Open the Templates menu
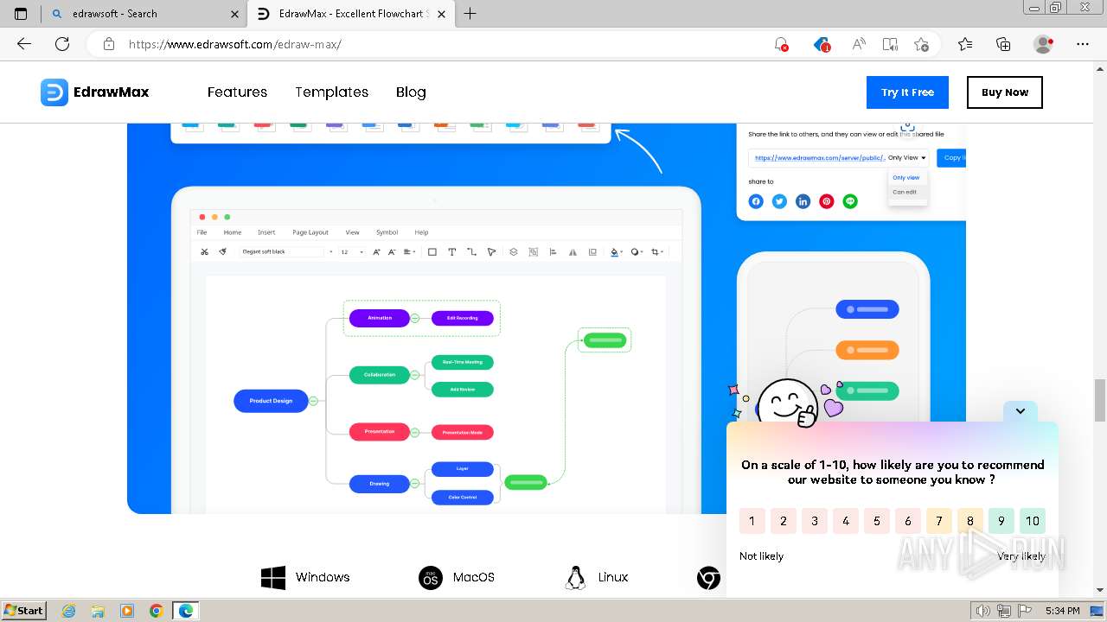 pyautogui.click(x=332, y=92)
